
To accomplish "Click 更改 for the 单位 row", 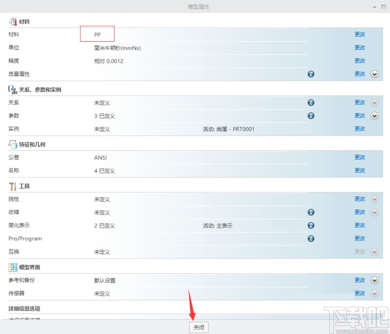I will click(360, 48).
